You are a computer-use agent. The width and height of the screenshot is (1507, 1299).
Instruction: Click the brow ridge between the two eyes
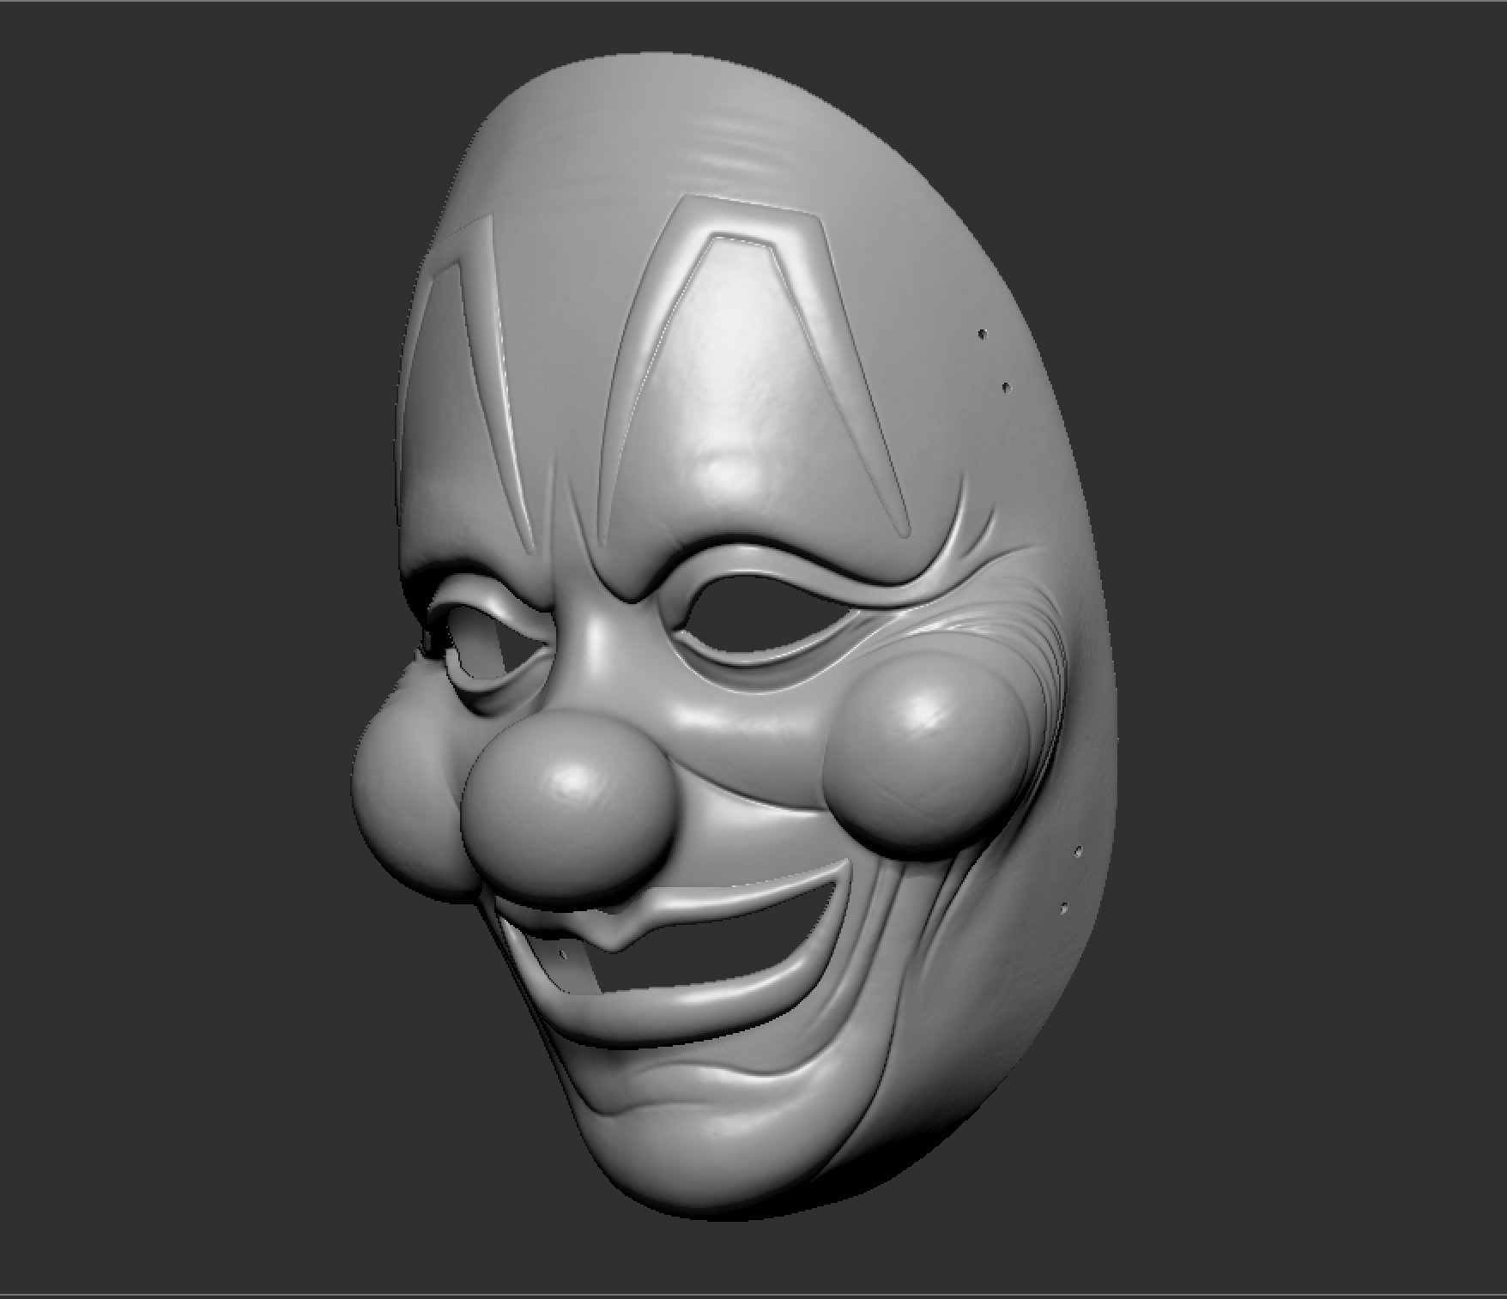(601, 583)
